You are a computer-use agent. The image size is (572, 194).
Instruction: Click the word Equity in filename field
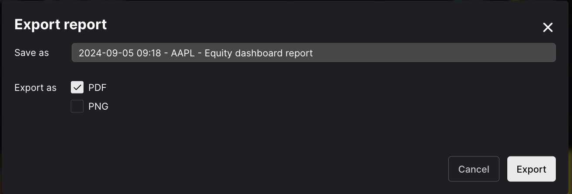(219, 53)
